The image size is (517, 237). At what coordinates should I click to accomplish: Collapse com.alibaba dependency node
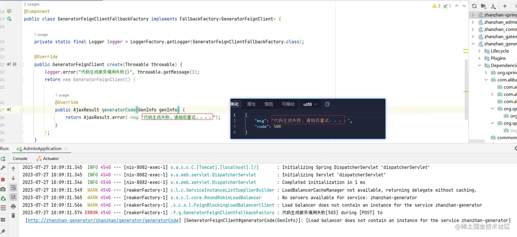tap(486, 80)
